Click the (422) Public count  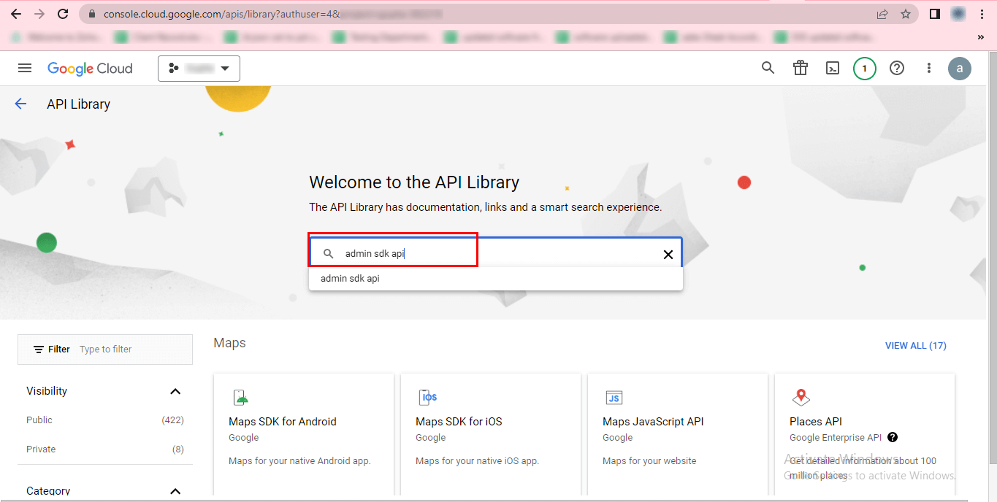172,420
